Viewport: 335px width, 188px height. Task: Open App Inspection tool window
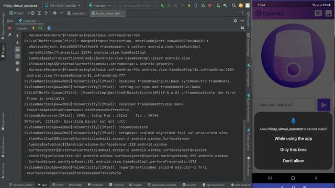click(x=214, y=185)
